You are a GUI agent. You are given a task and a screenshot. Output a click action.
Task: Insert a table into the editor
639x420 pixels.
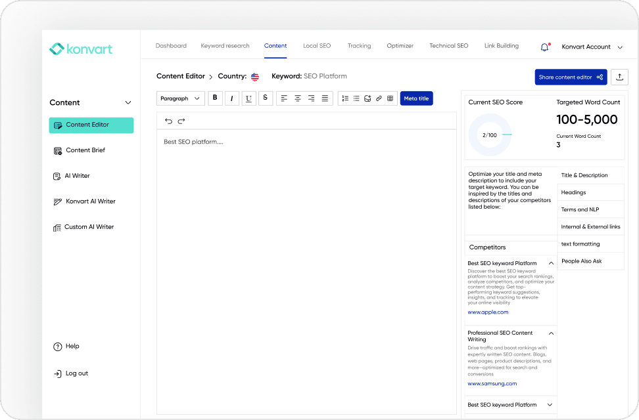[x=390, y=98]
